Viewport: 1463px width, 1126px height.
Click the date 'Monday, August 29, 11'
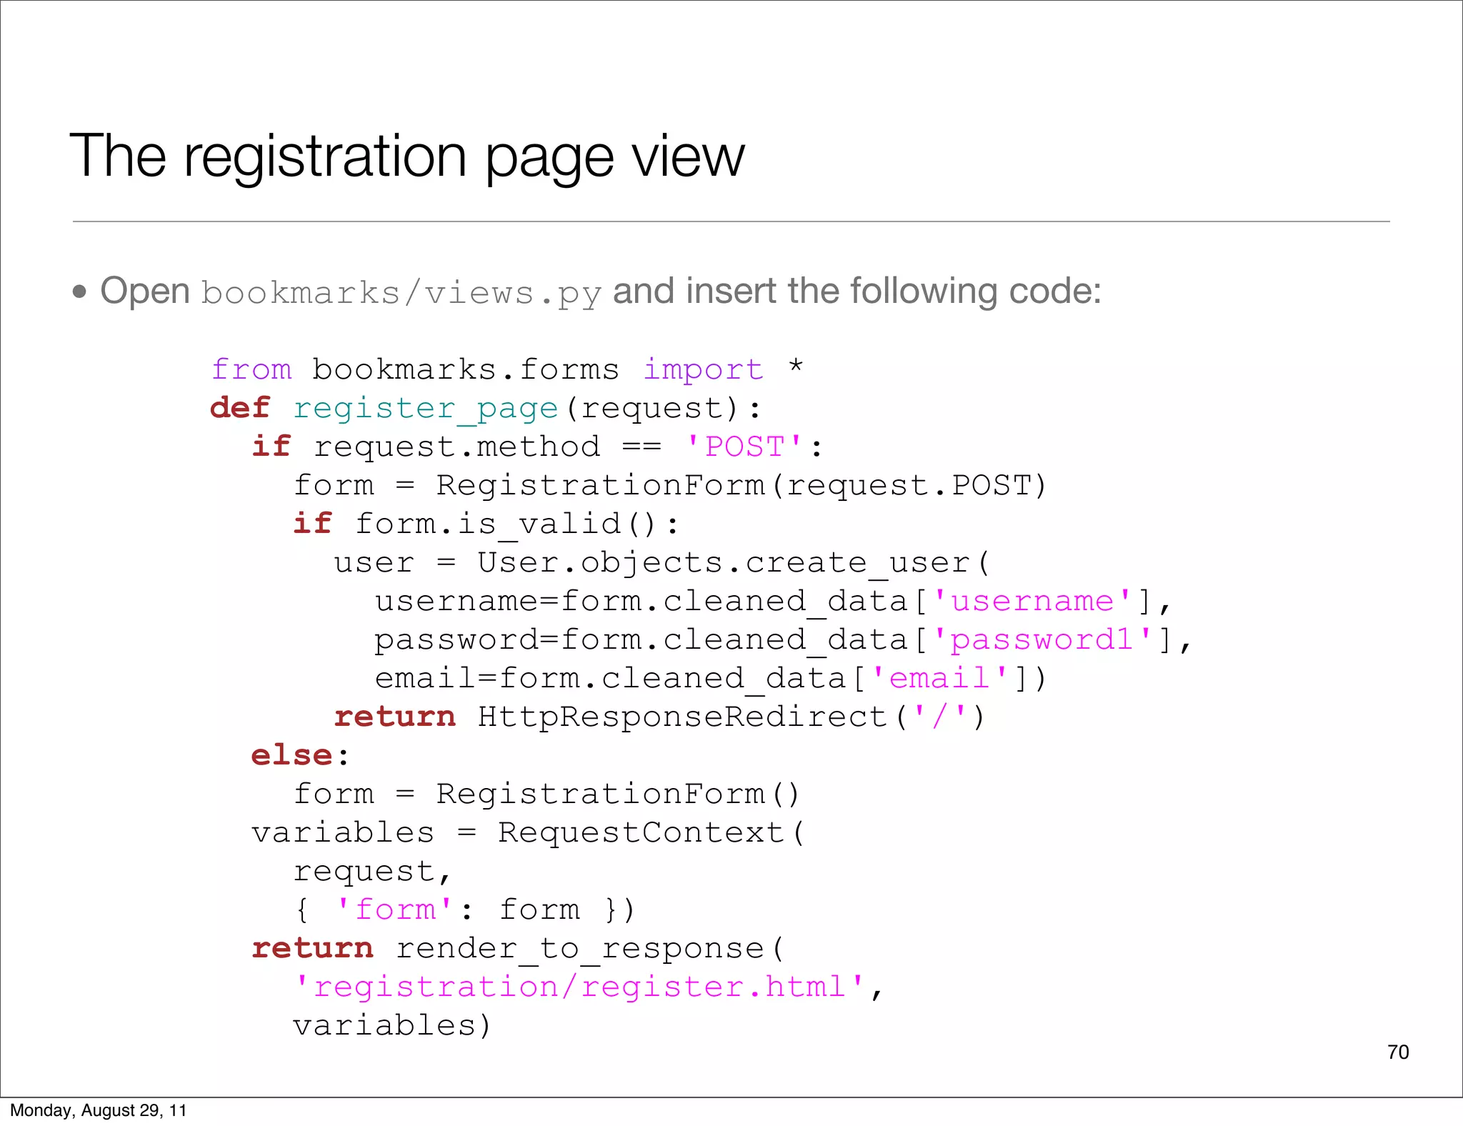pos(99,1110)
